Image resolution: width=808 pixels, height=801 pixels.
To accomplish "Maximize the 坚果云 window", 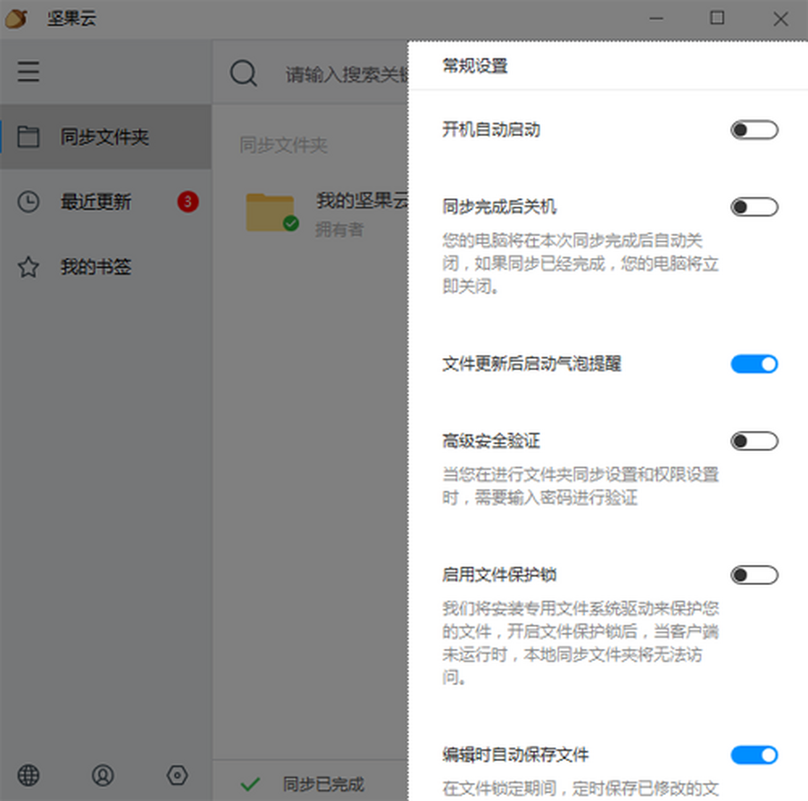I will click(x=717, y=18).
